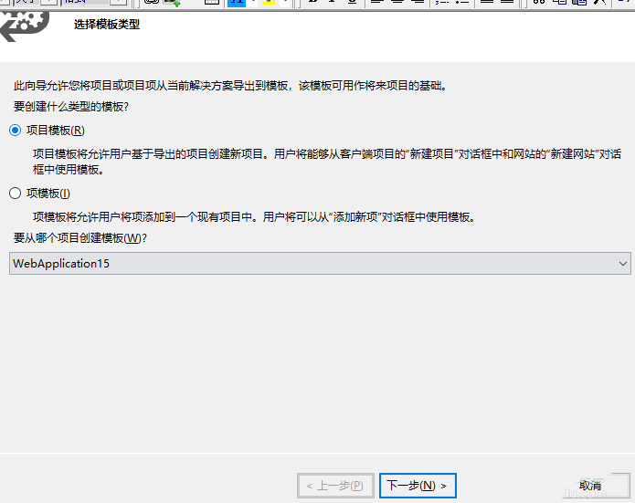Click the 要从哪个项目创建模板(W) label

[x=80, y=238]
